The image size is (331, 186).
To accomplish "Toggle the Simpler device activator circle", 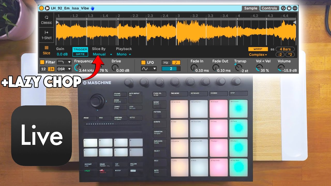I will pos(41,8).
